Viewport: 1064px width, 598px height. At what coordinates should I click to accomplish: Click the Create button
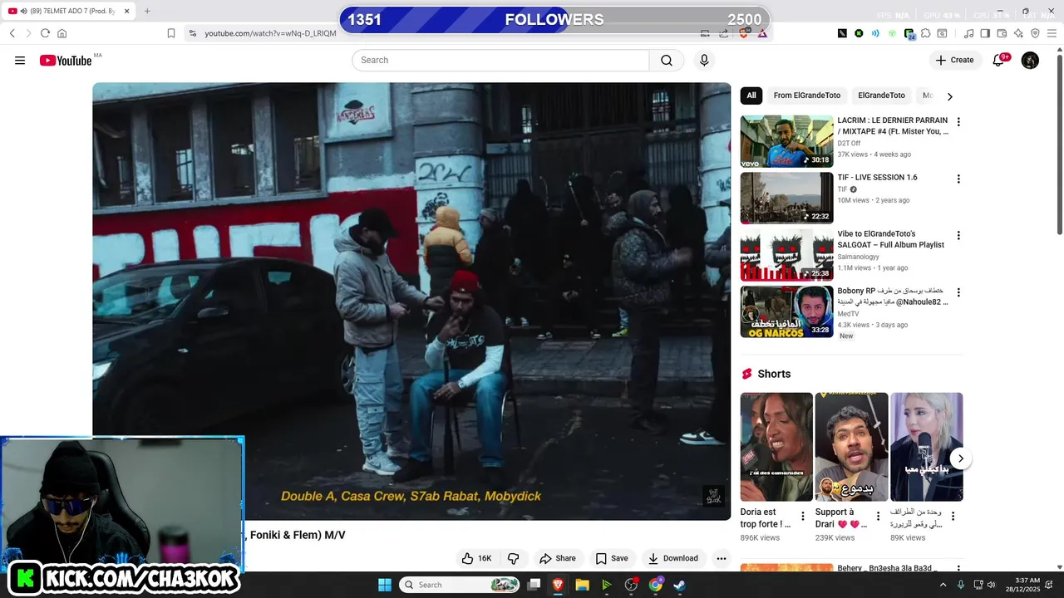click(954, 60)
